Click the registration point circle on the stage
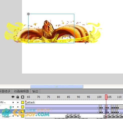This screenshot has height=119, width=123. click(x=28, y=14)
